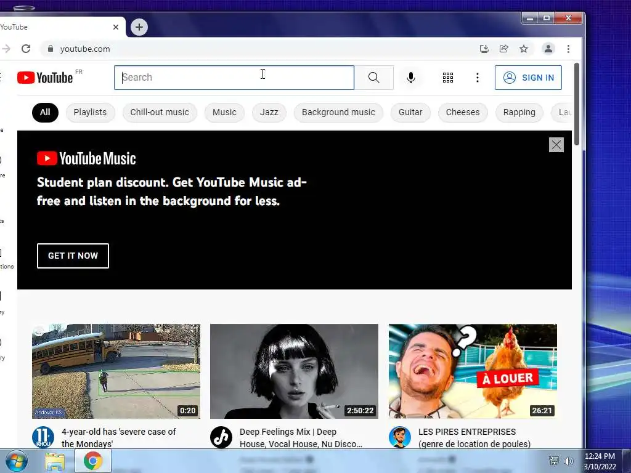
Task: View site info via lock icon
Action: [51, 49]
